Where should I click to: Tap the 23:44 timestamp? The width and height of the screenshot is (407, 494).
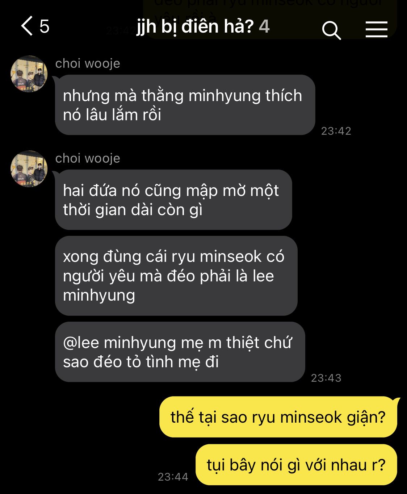[173, 477]
